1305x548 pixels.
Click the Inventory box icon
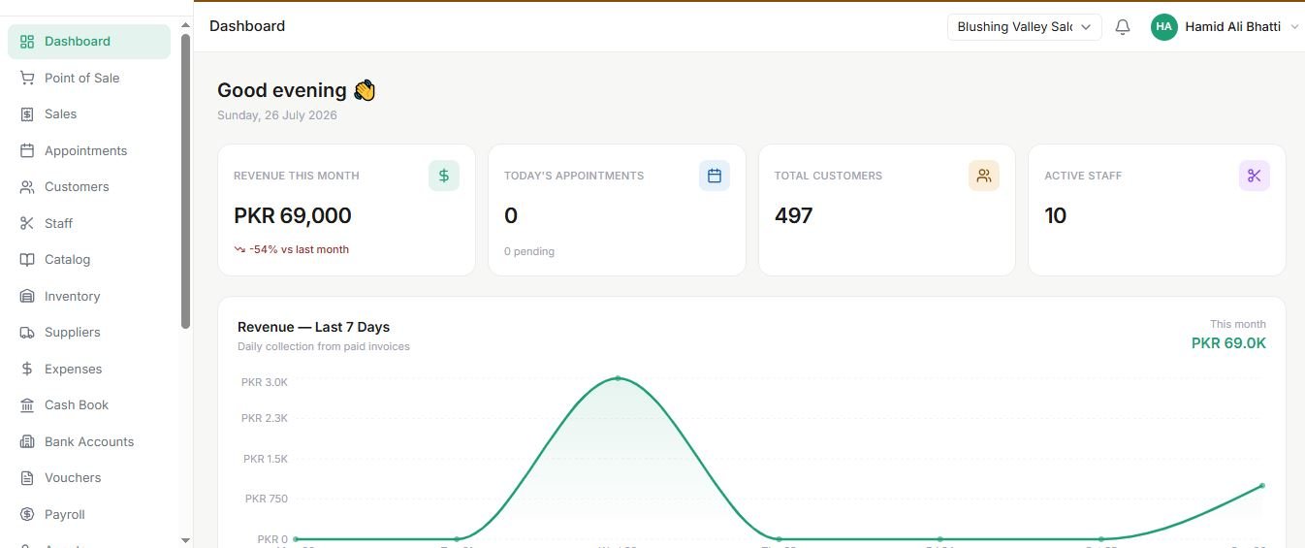(x=27, y=296)
